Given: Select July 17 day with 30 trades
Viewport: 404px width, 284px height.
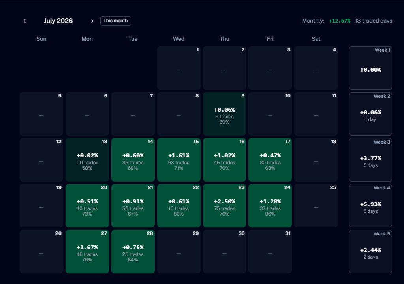Looking at the screenshot, I should (x=270, y=160).
